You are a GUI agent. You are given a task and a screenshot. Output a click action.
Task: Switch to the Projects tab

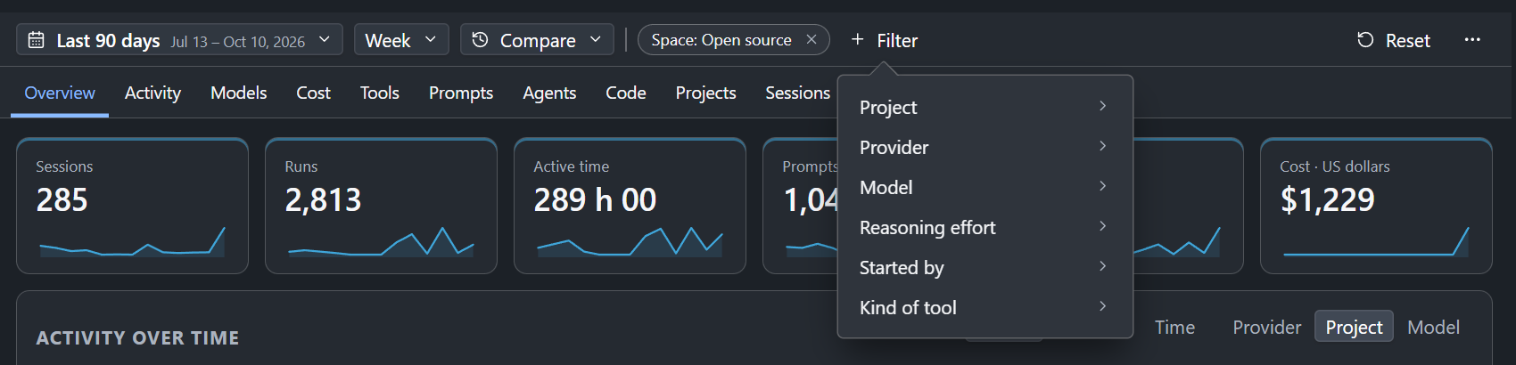tap(705, 93)
